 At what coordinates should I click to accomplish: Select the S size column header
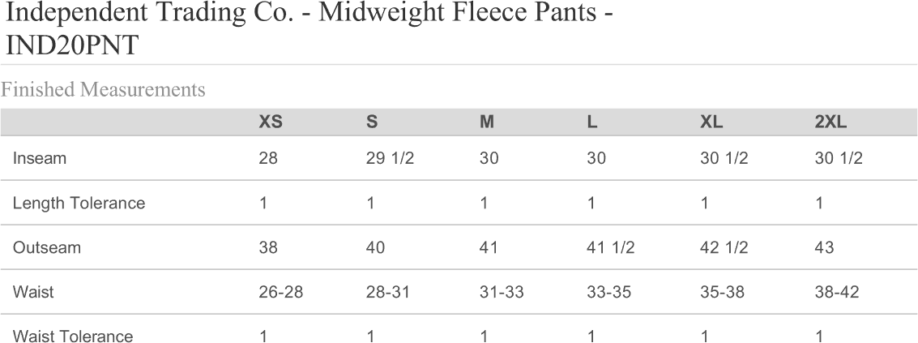coord(372,122)
